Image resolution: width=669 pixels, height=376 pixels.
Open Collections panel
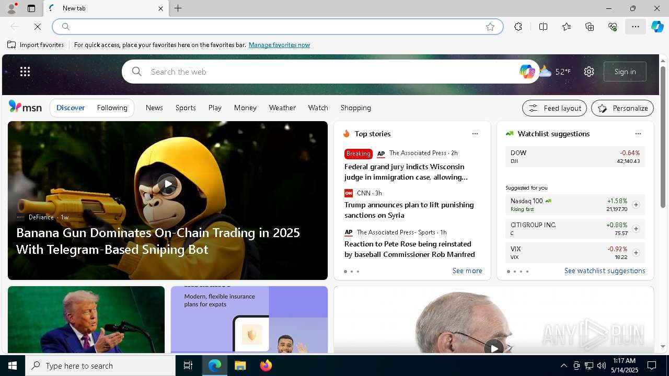590,27
